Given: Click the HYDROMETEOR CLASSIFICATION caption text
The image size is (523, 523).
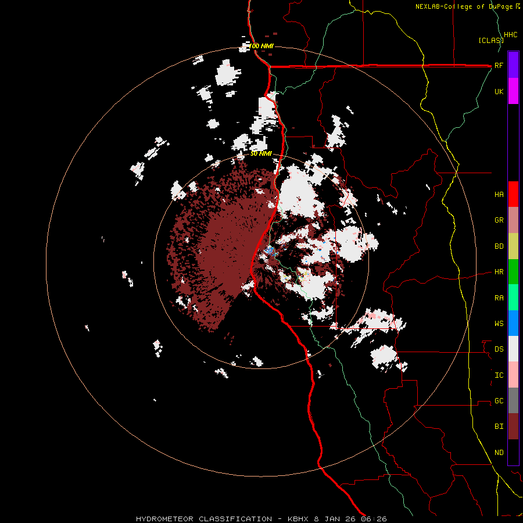Looking at the screenshot, I should tap(204, 519).
